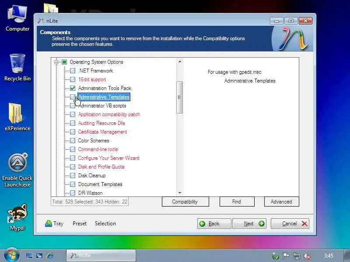Click the component list scroll down arrow
Screen dimensions: 350x262
[180, 193]
